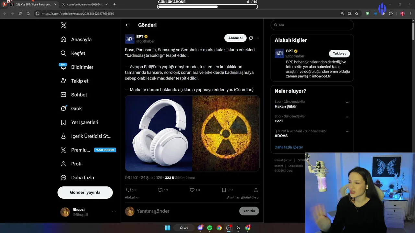Click BPT avatar in post header
Screen dimensions: 415x233
(x=130, y=39)
